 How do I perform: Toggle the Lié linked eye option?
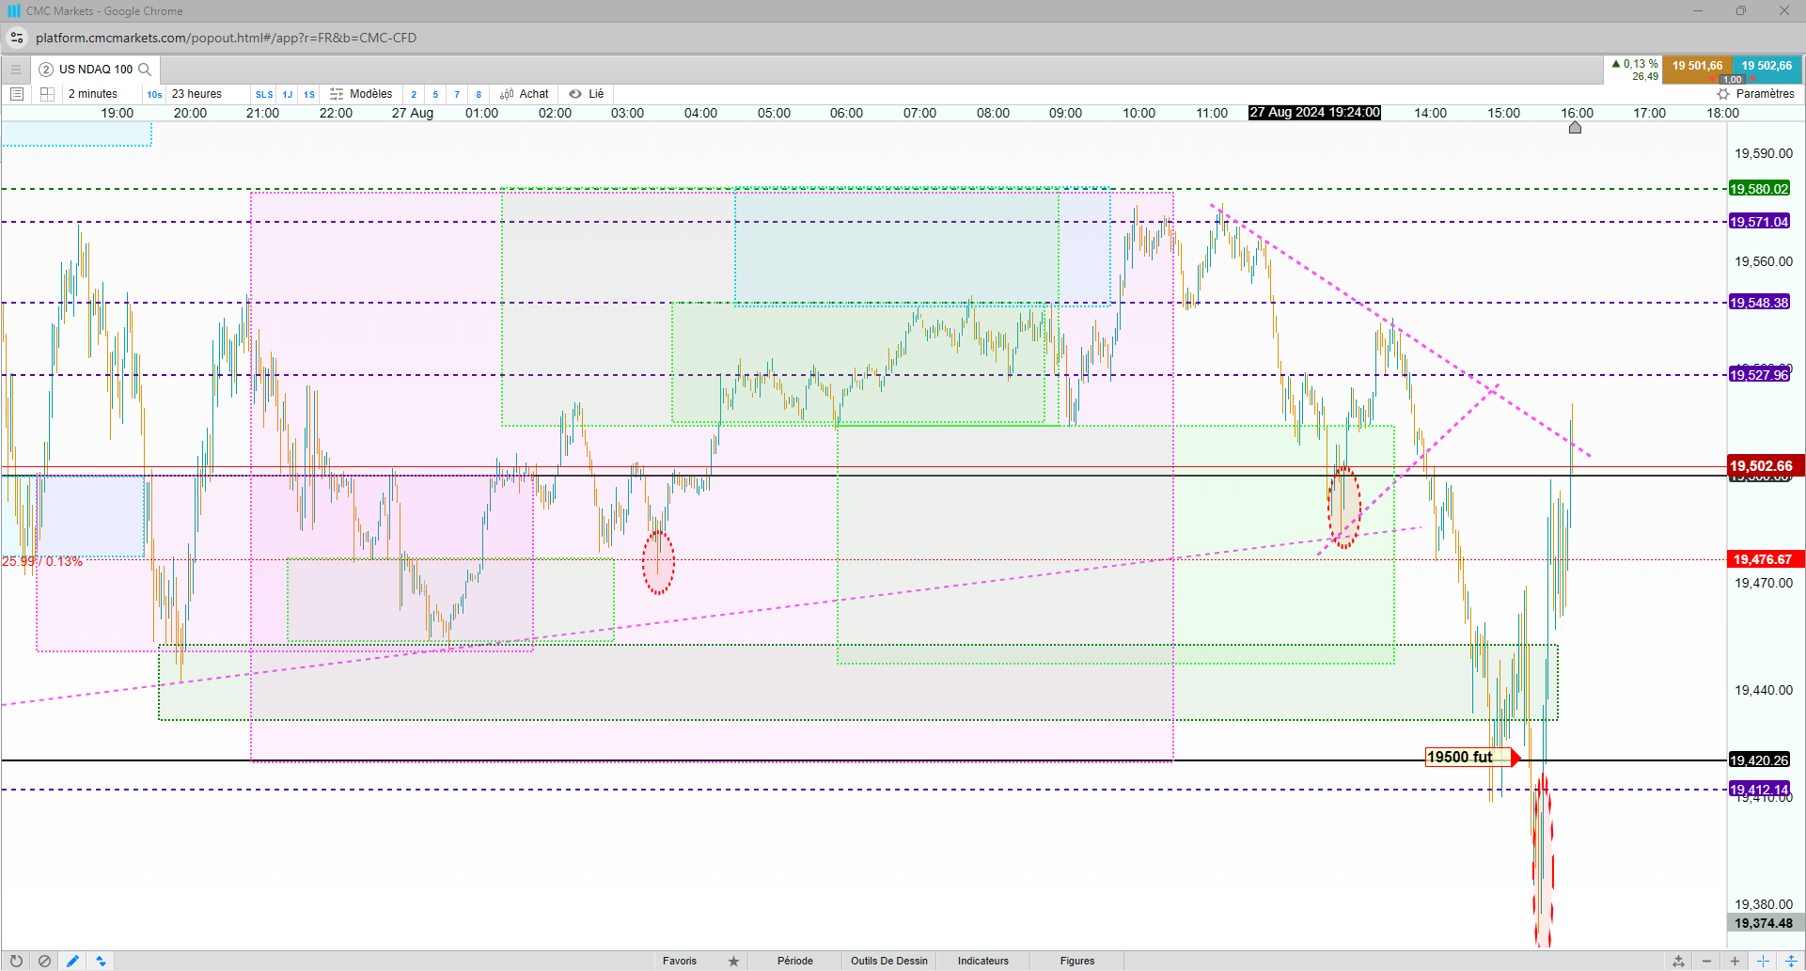click(587, 94)
